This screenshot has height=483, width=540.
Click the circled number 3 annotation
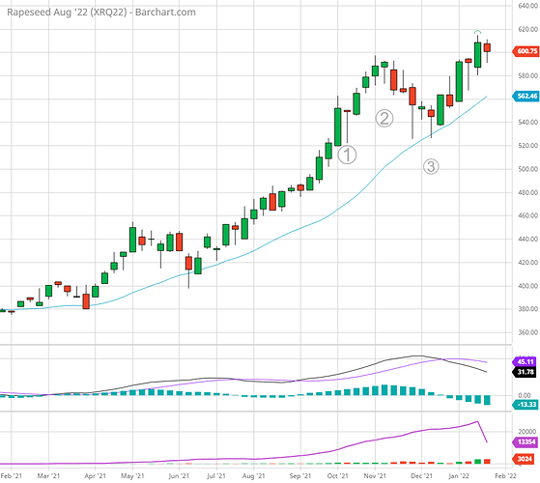[x=431, y=166]
